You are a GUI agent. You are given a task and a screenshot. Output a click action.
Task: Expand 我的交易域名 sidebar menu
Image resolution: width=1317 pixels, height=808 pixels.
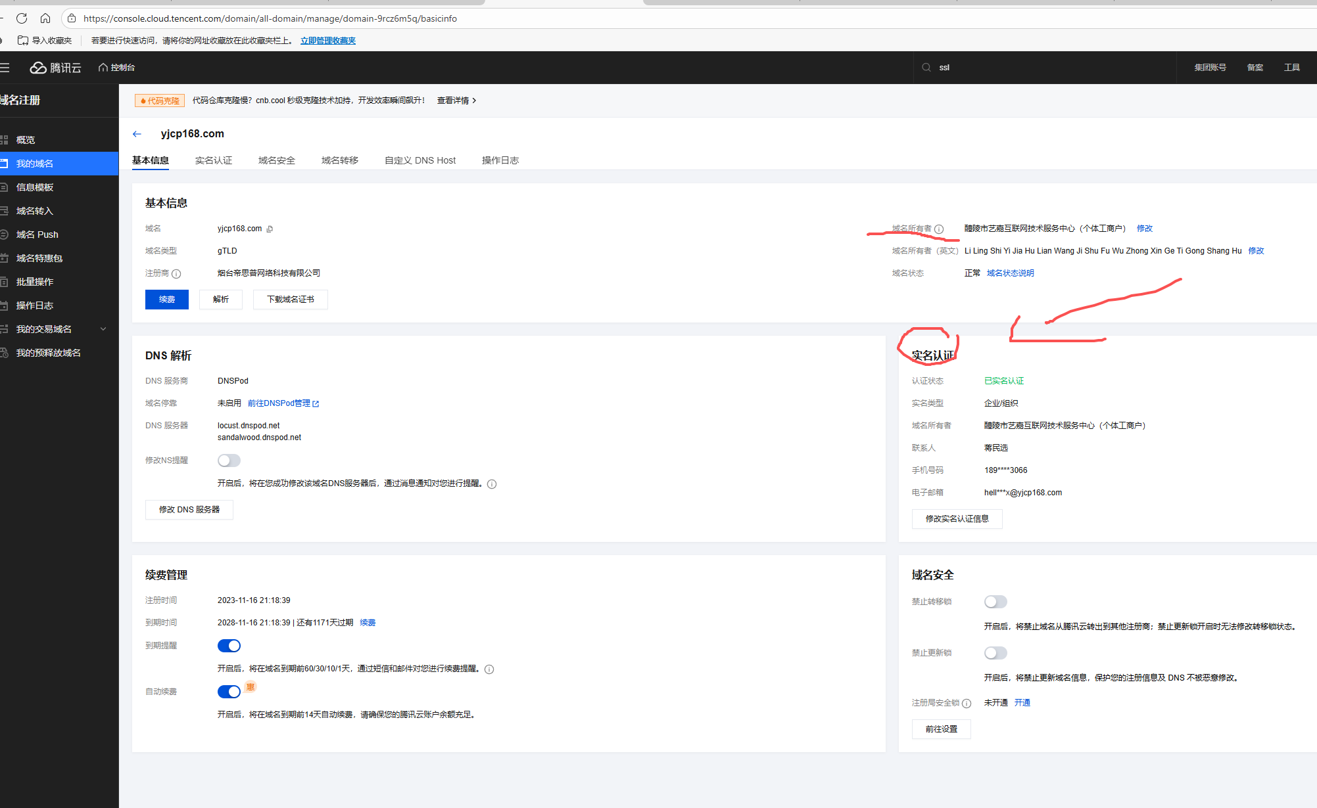[x=103, y=329]
